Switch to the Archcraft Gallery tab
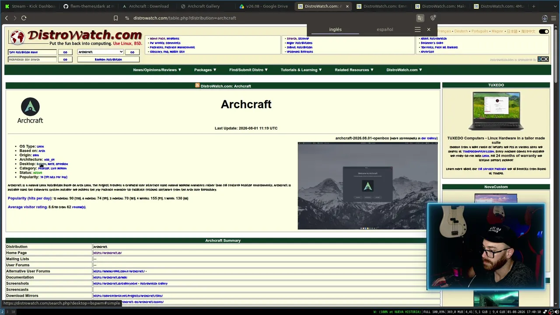 point(206,6)
